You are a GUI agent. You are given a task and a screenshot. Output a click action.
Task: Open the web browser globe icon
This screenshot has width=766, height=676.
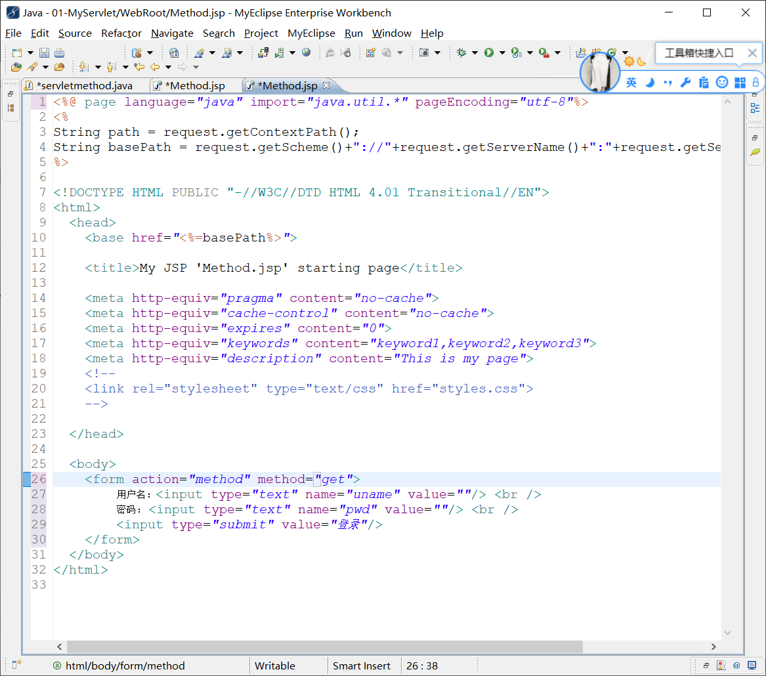[307, 53]
